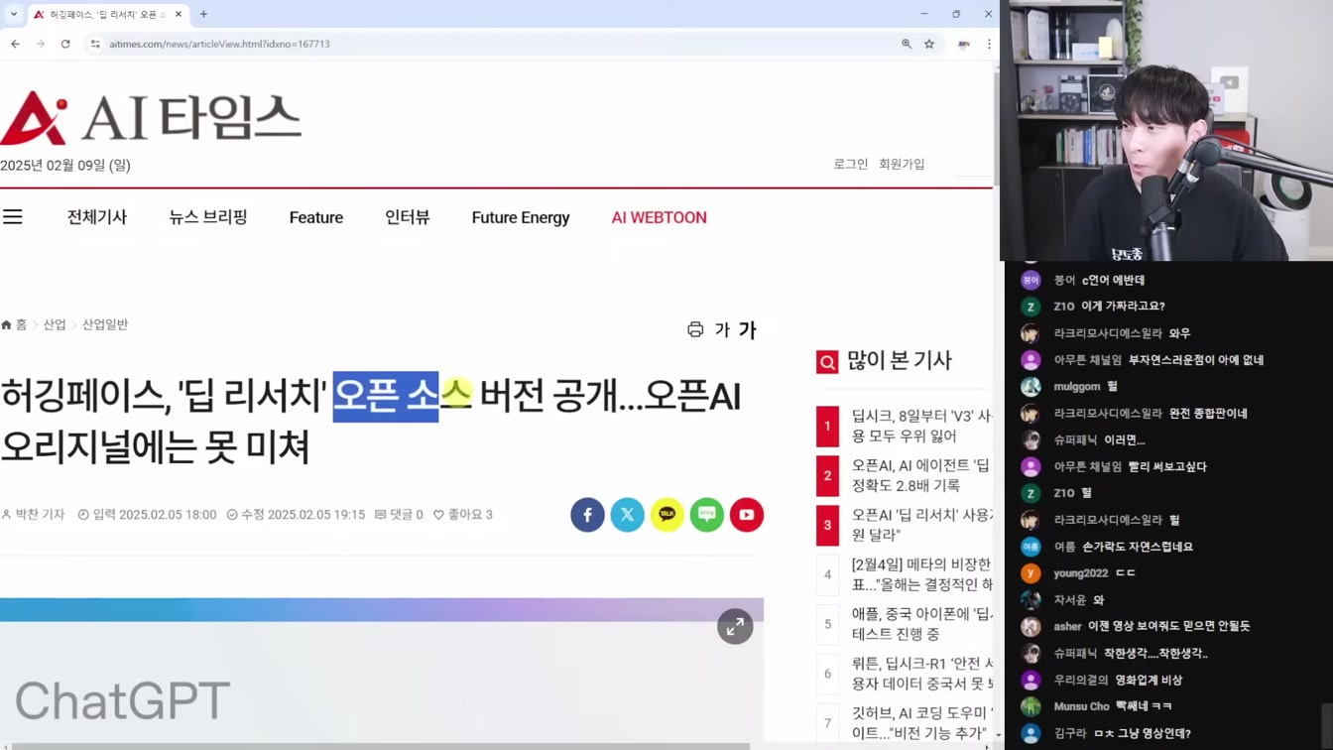1333x750 pixels.
Task: Click the ChatGPT article image
Action: [382, 671]
